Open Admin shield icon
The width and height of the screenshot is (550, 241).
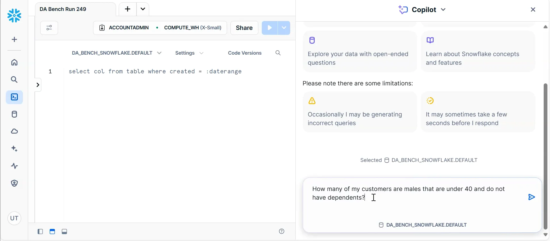click(x=14, y=183)
